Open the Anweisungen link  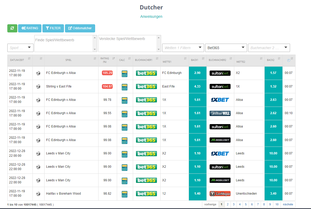click(x=151, y=17)
